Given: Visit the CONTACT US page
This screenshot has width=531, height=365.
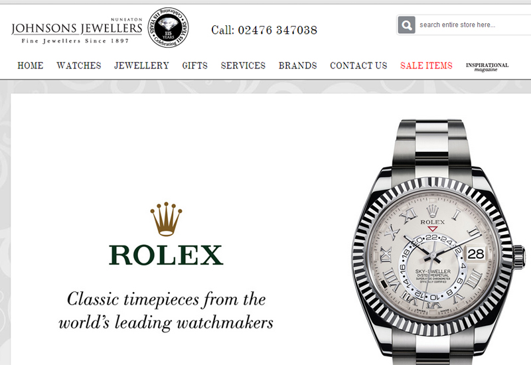Looking at the screenshot, I should (x=358, y=65).
